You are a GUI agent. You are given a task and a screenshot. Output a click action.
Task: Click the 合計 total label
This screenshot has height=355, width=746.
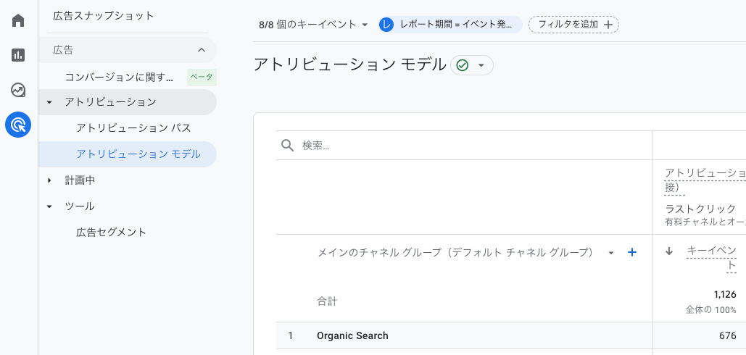click(328, 301)
